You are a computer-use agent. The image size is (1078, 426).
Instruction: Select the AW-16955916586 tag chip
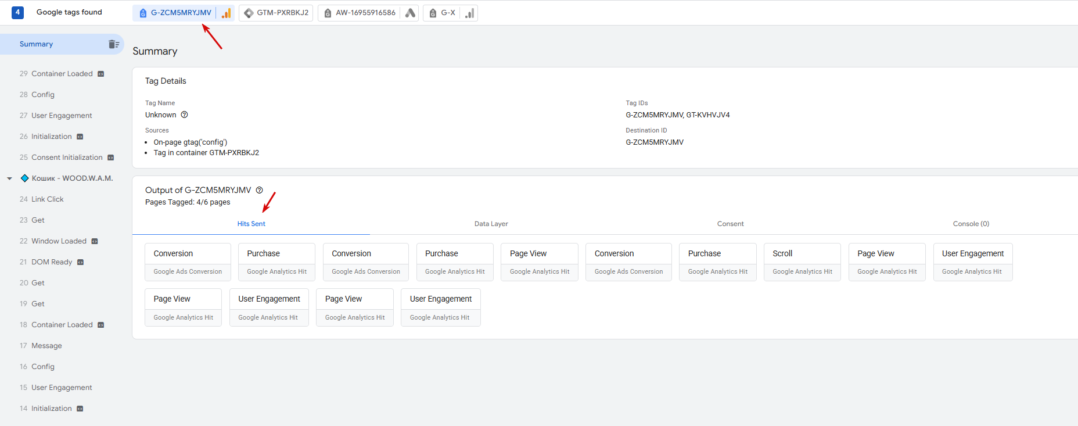[x=368, y=13]
